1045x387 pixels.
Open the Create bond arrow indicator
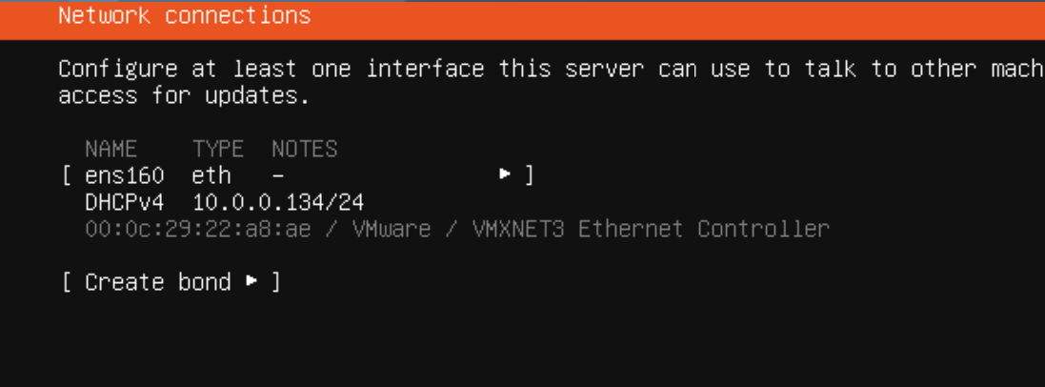click(x=251, y=282)
